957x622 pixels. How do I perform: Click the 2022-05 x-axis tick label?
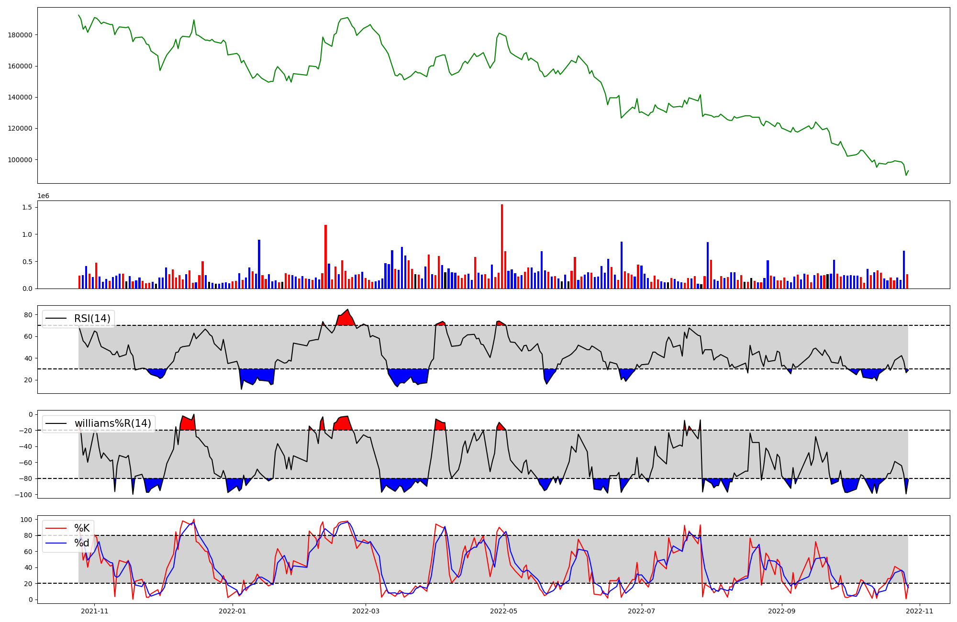click(x=503, y=611)
